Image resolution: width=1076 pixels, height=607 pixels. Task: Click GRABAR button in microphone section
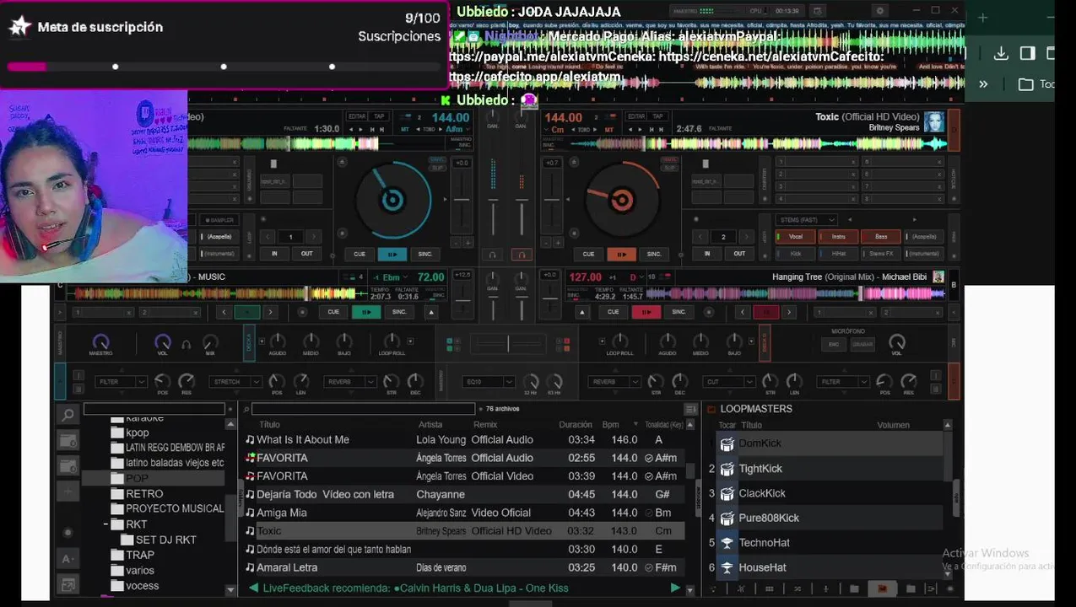coord(862,344)
